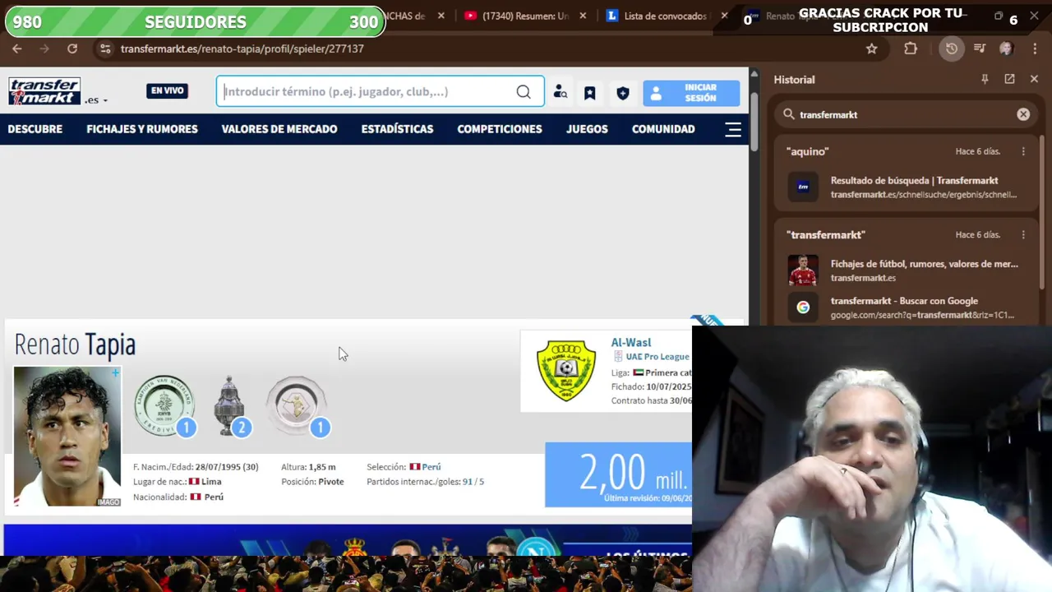The width and height of the screenshot is (1052, 592).
Task: Open the browser profile avatar
Action: pyautogui.click(x=1006, y=49)
